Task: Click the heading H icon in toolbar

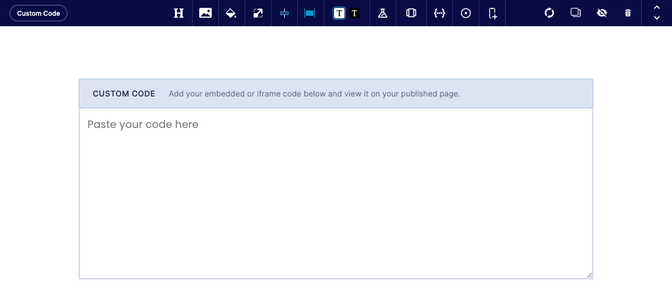Action: tap(178, 13)
